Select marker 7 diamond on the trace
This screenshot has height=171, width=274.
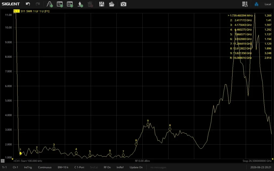pos(123,155)
